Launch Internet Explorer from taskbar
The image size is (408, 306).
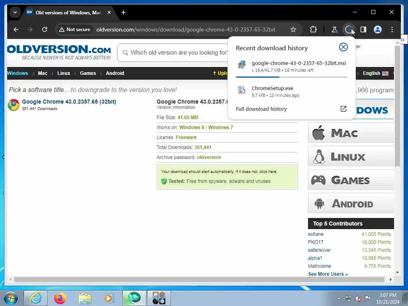(x=35, y=298)
